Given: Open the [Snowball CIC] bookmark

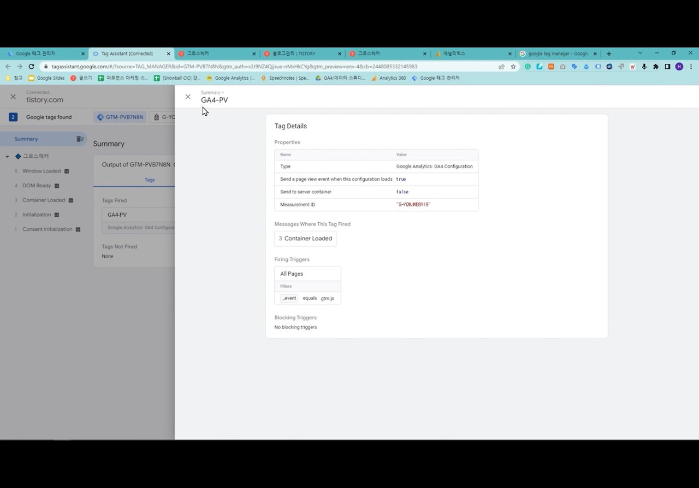Looking at the screenshot, I should 177,78.
